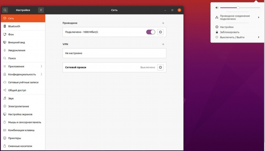Maximize the Settings window
265x151 pixels.
172,10
